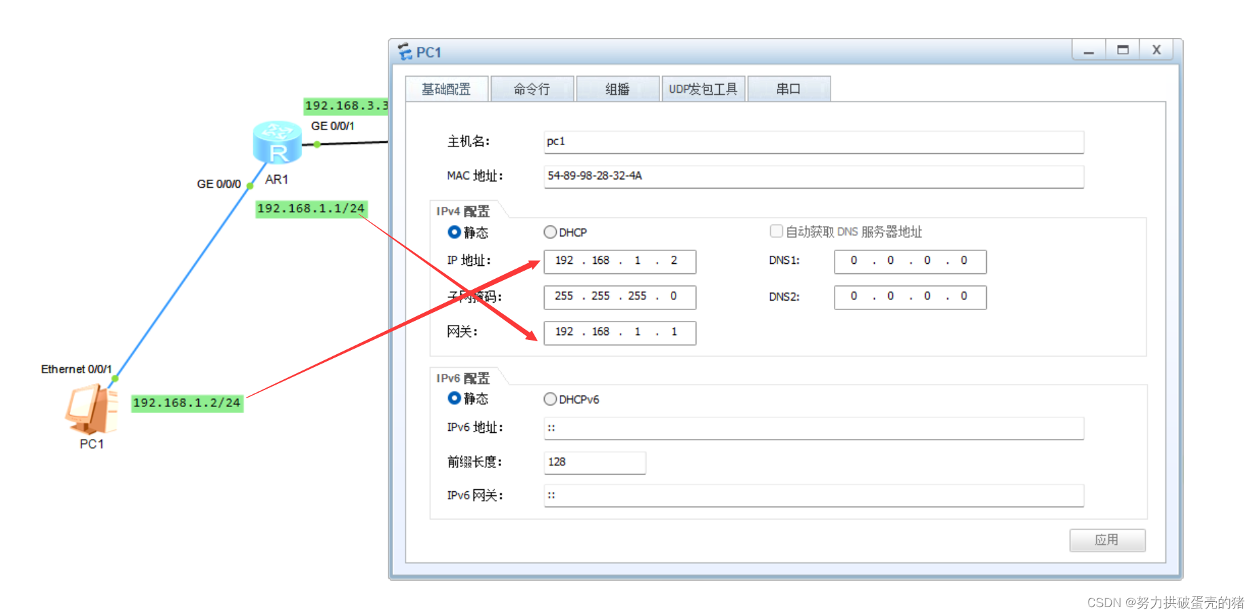Image resolution: width=1255 pixels, height=616 pixels.
Task: Enable 自动获取 DNS 服务器地址 checkbox
Action: click(776, 231)
